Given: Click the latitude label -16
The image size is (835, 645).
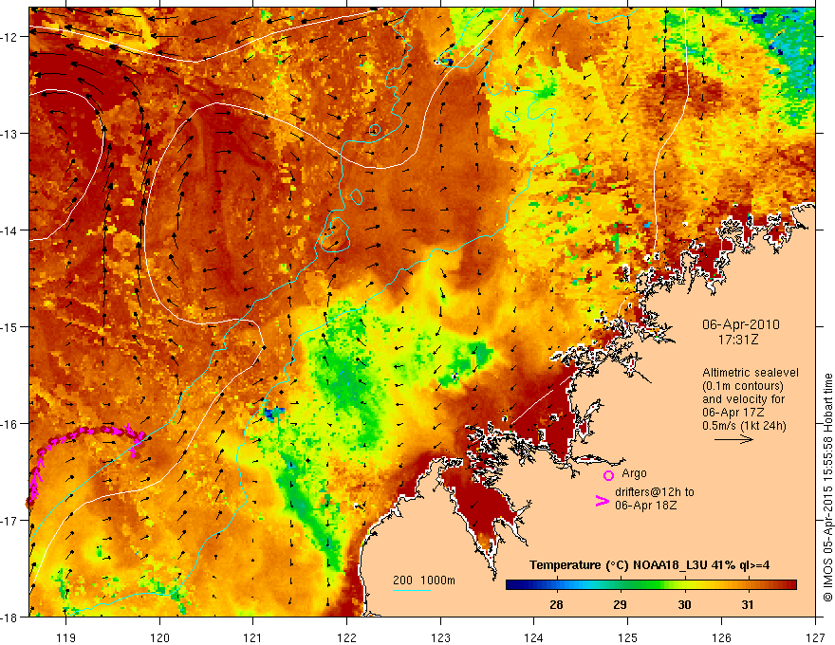Looking at the screenshot, I should (x=10, y=424).
